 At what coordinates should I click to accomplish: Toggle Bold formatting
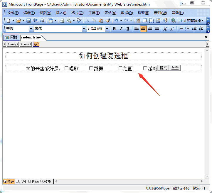(115, 29)
